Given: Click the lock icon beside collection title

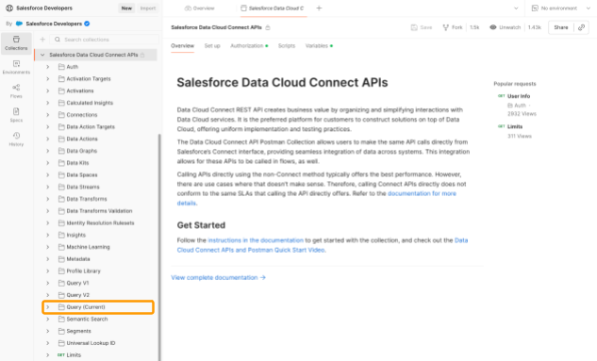Looking at the screenshot, I should (268, 27).
